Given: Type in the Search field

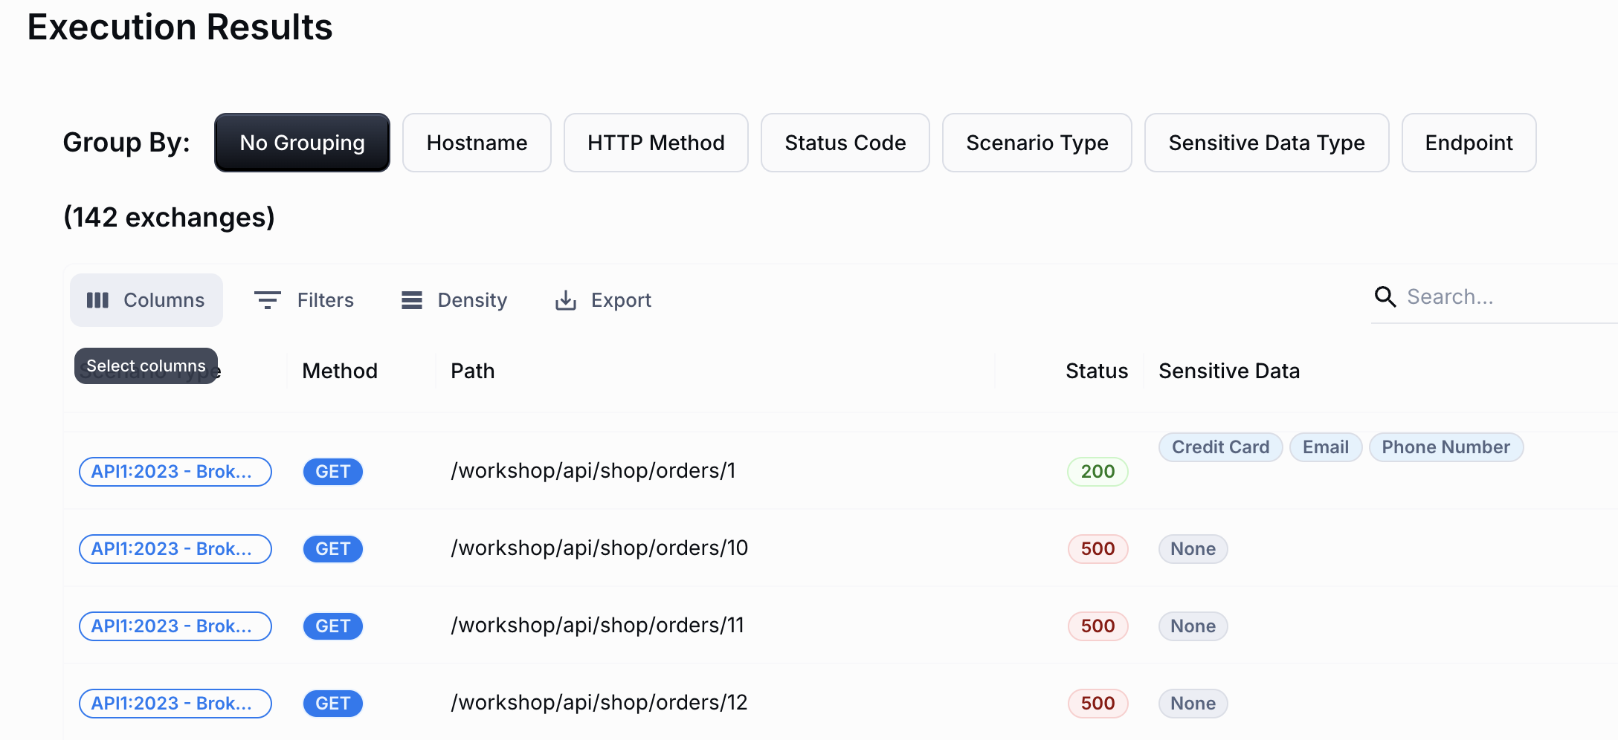Looking at the screenshot, I should (1502, 297).
